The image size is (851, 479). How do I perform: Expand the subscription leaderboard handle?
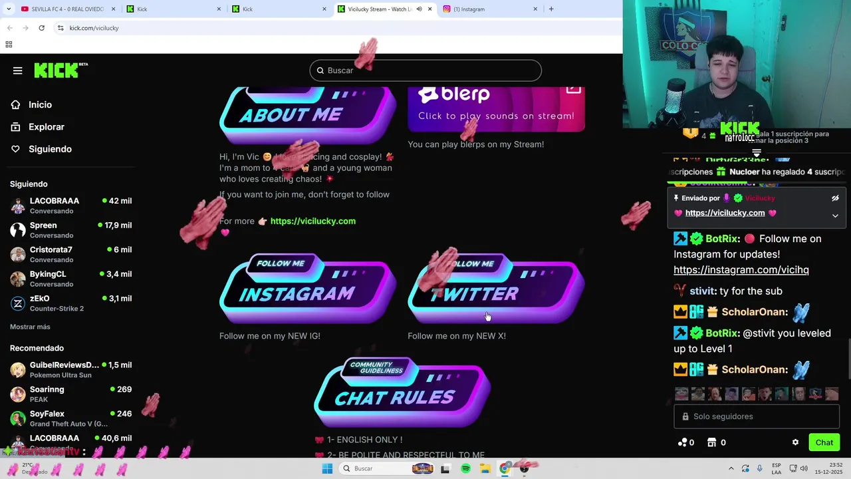757,152
